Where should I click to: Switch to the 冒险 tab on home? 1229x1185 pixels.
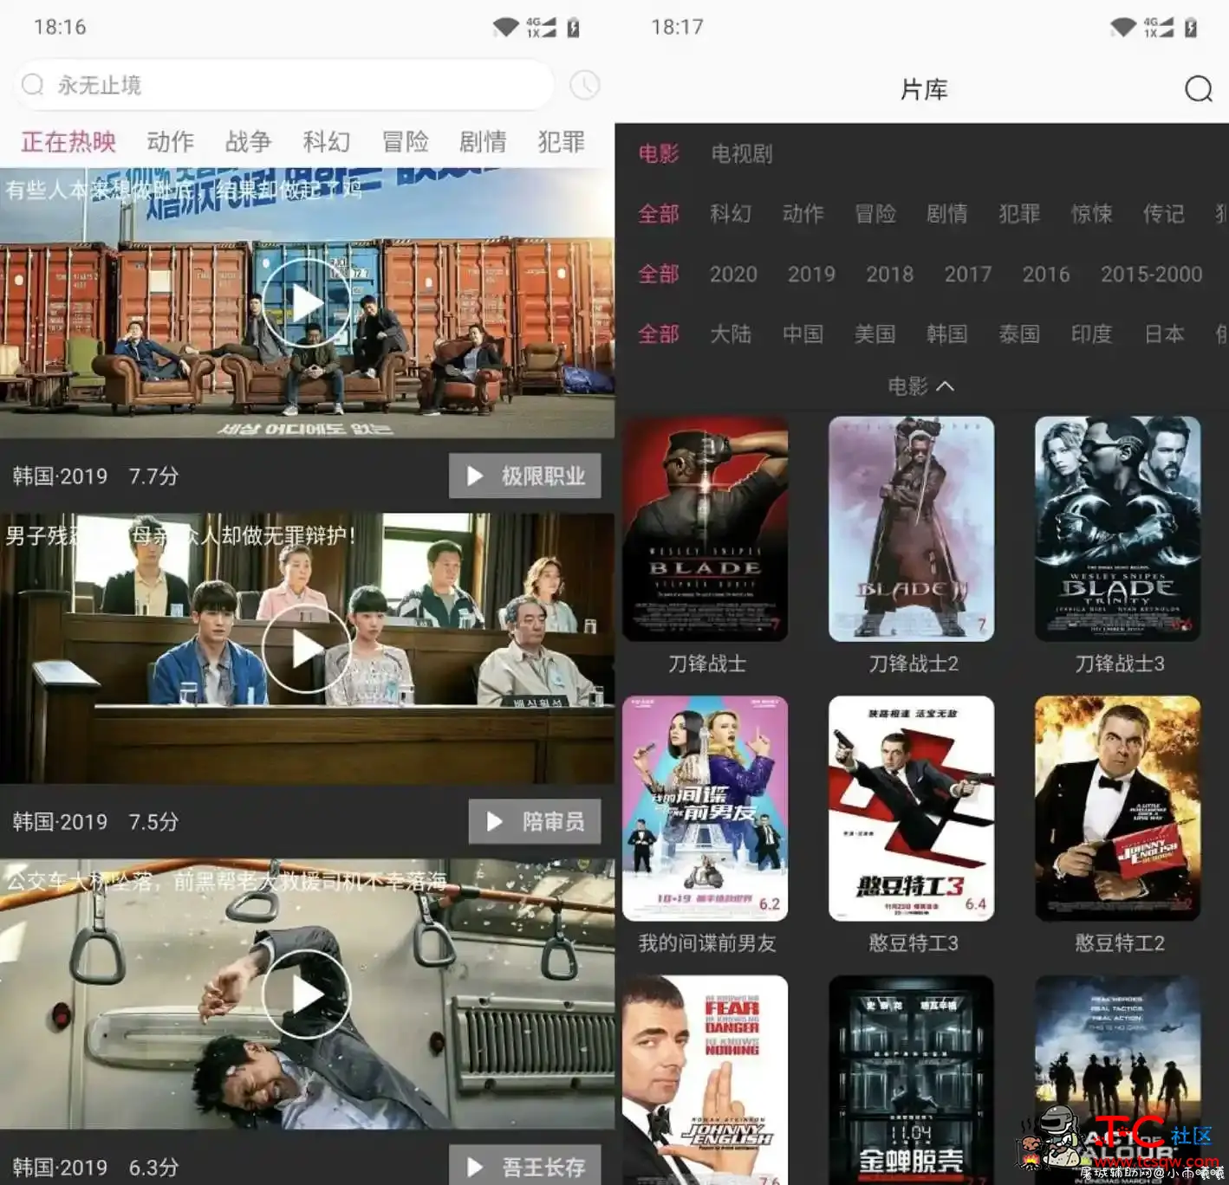tap(405, 141)
